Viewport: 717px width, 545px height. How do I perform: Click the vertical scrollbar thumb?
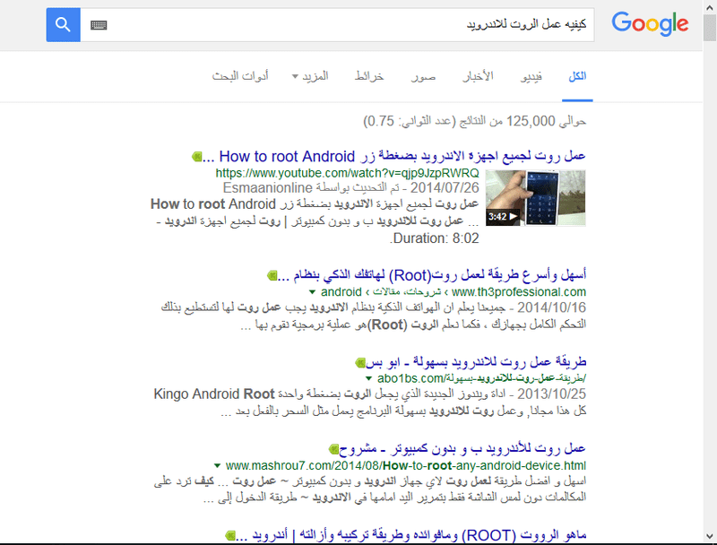[710, 28]
